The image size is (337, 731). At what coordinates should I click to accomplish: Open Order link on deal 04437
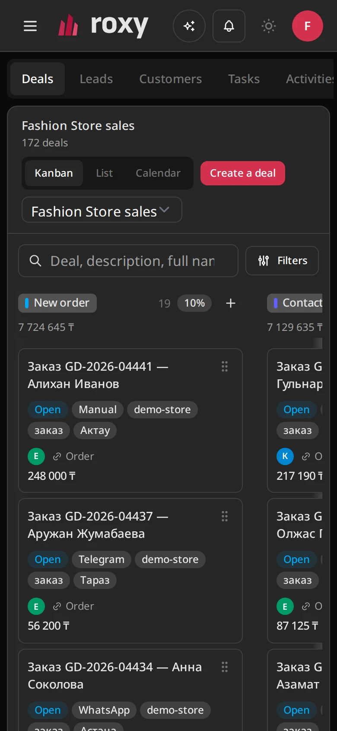point(73,606)
